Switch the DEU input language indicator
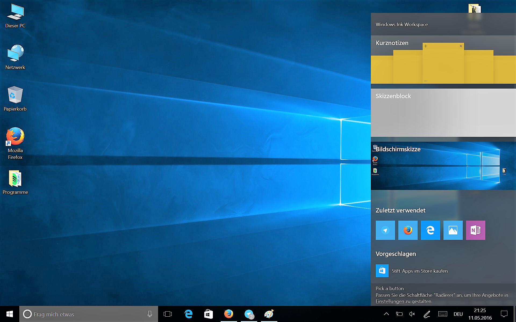The width and height of the screenshot is (516, 322). pyautogui.click(x=458, y=314)
